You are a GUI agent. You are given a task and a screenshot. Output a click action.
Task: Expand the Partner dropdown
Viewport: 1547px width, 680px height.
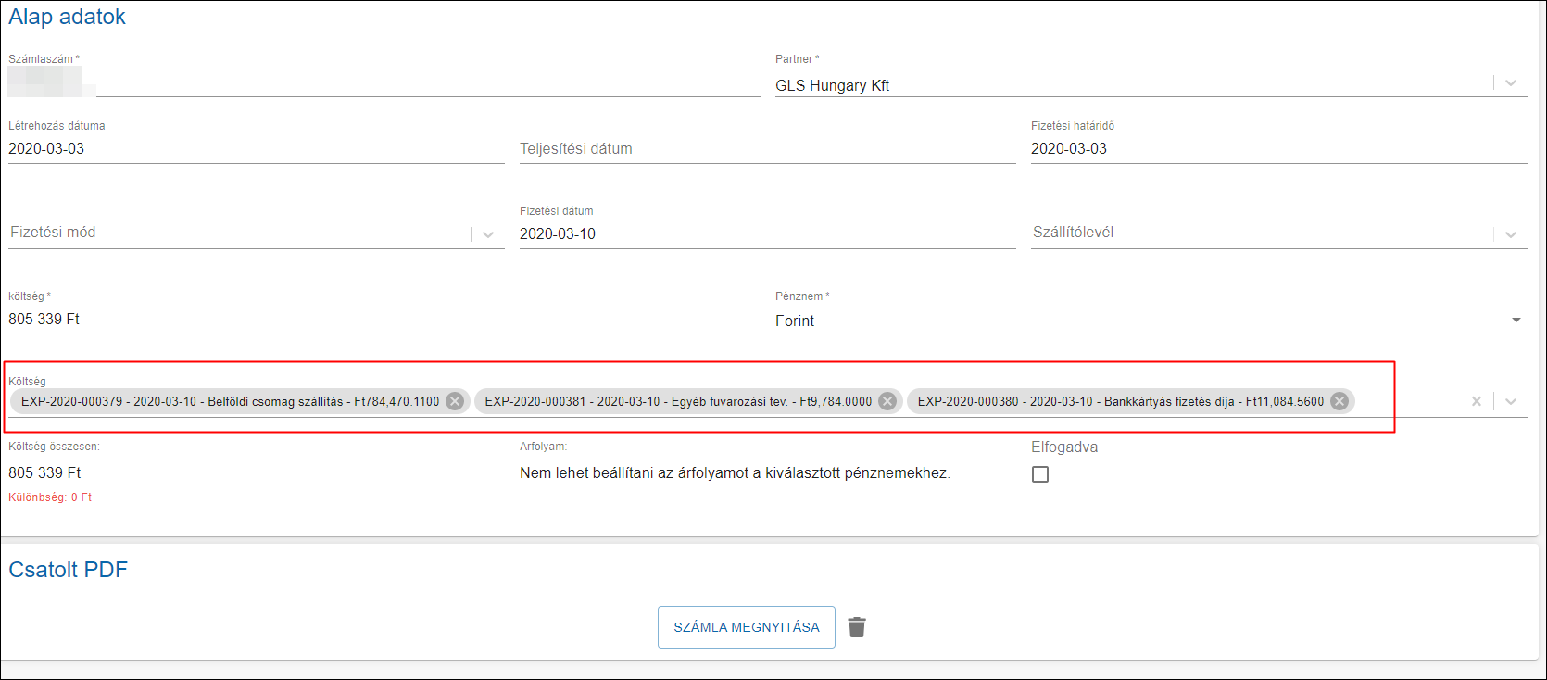tap(1511, 83)
